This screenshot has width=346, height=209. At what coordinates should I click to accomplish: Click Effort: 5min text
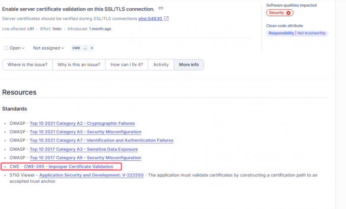pos(51,29)
